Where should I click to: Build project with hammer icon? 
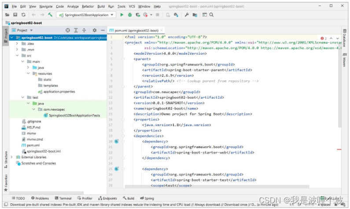pos(50,15)
